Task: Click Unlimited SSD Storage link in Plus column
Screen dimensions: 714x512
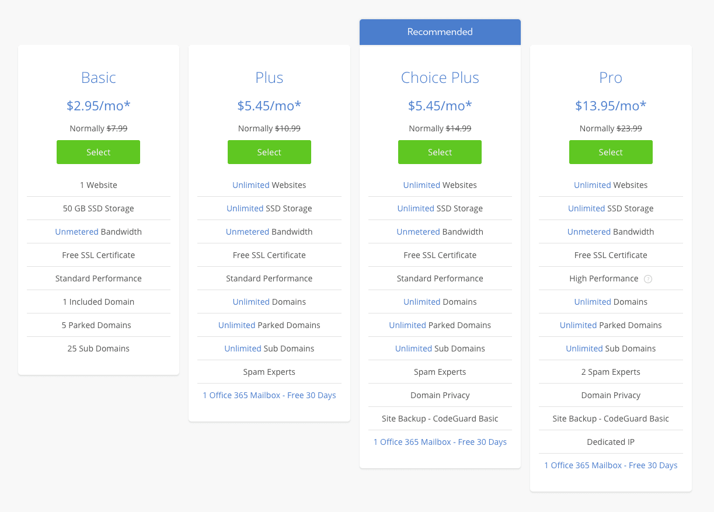Action: [245, 208]
